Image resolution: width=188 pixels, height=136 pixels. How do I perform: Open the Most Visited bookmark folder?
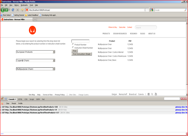click(5, 15)
